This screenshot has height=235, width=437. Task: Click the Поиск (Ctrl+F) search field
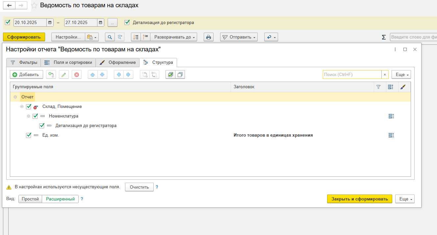[x=352, y=75]
